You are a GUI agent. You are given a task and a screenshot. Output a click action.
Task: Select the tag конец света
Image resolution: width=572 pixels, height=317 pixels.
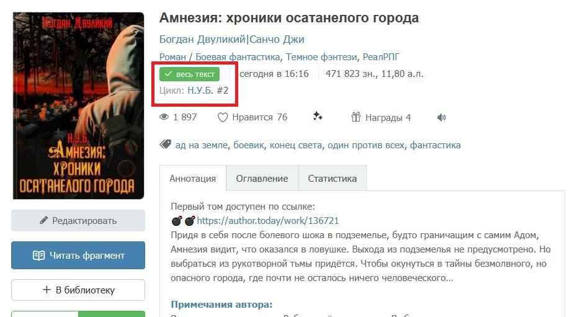pos(296,145)
